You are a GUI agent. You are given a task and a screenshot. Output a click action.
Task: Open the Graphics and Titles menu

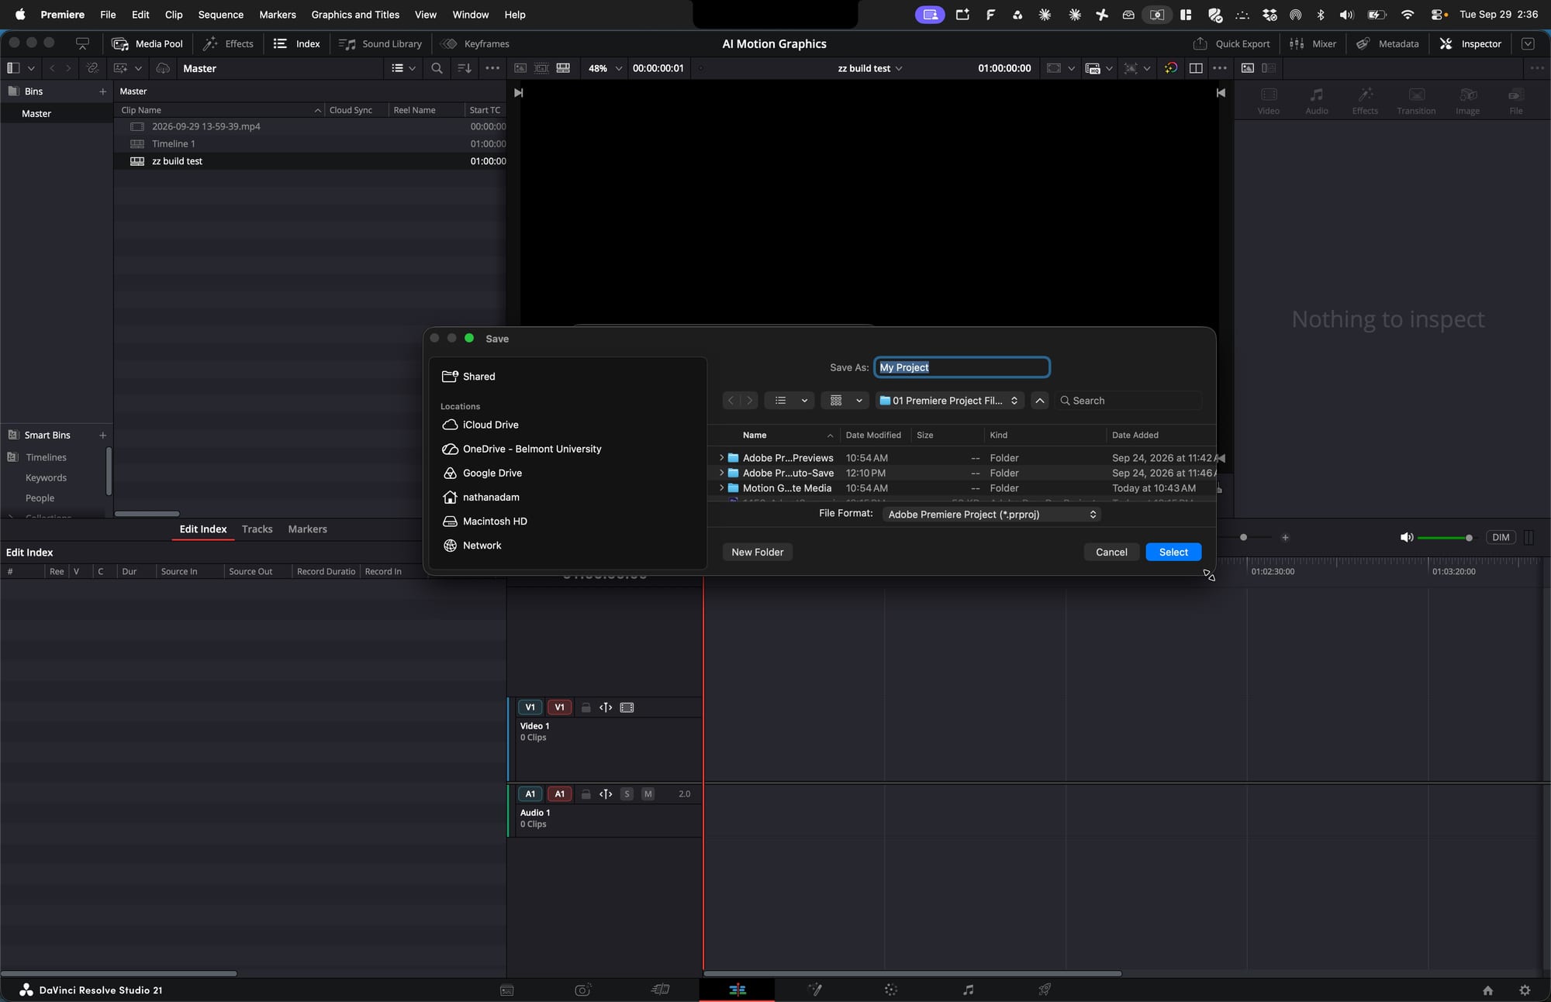pos(355,15)
